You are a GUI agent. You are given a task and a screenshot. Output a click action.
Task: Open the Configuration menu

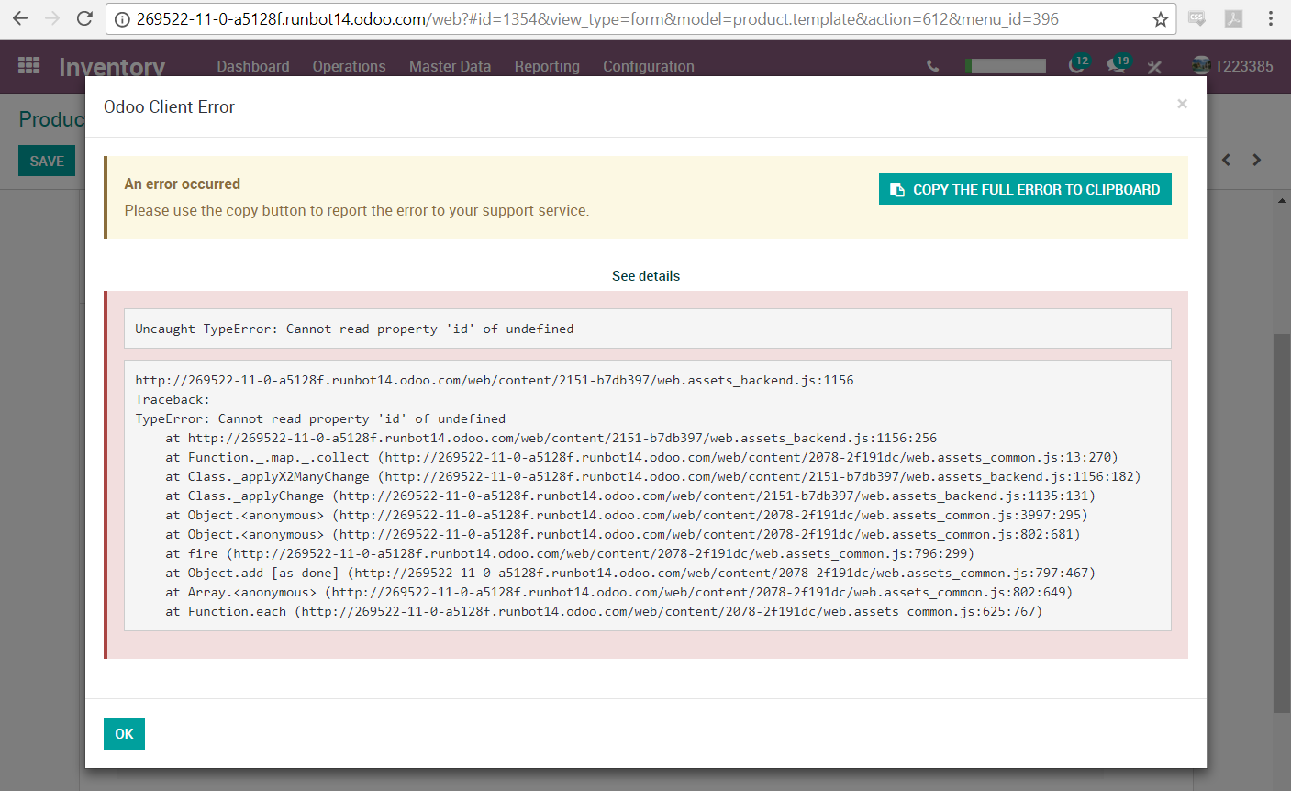click(x=648, y=65)
